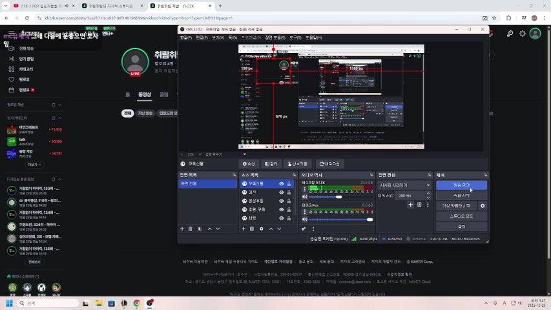Click the 방송 중단 stop streaming button
551x310 pixels.
click(461, 185)
